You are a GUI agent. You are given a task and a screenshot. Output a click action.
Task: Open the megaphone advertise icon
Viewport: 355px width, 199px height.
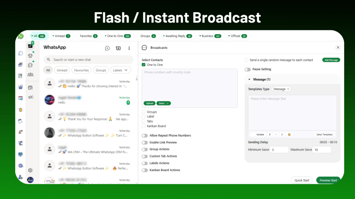pyautogui.click(x=31, y=97)
